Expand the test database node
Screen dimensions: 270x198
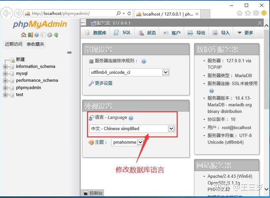[5, 95]
